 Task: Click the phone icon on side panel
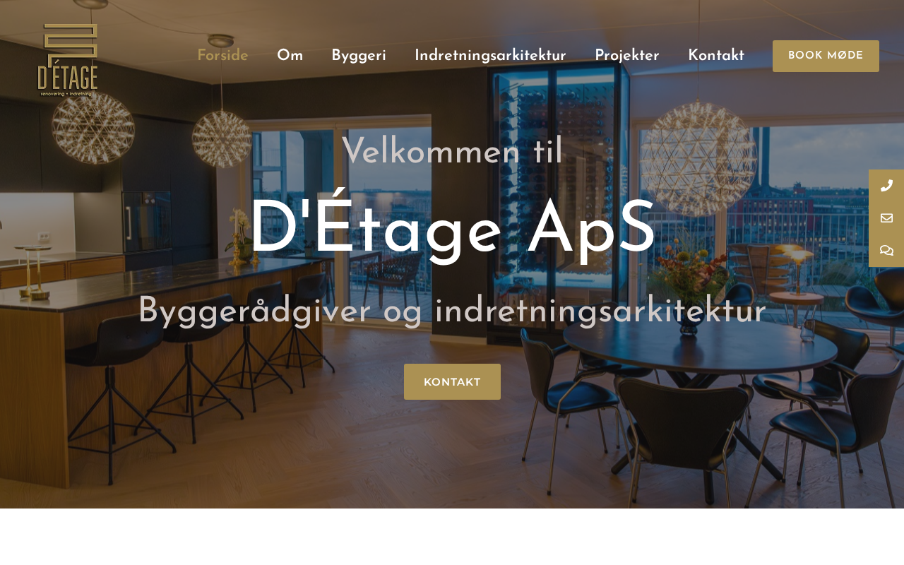pos(886,186)
